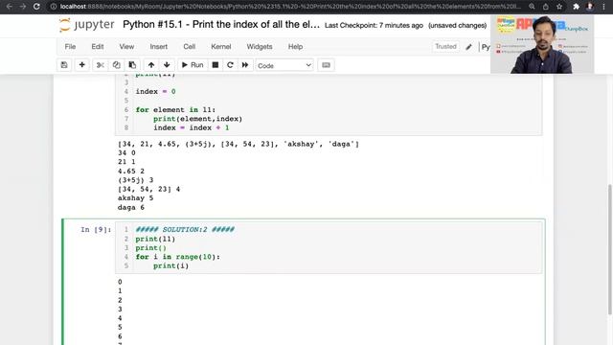Image resolution: width=613 pixels, height=345 pixels.
Task: Click the 'akshay 5' output line
Action: coord(135,198)
